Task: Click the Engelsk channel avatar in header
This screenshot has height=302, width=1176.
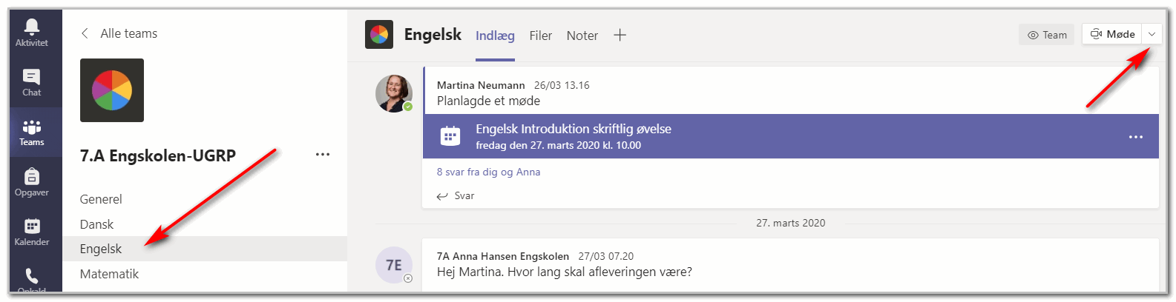Action: tap(379, 35)
